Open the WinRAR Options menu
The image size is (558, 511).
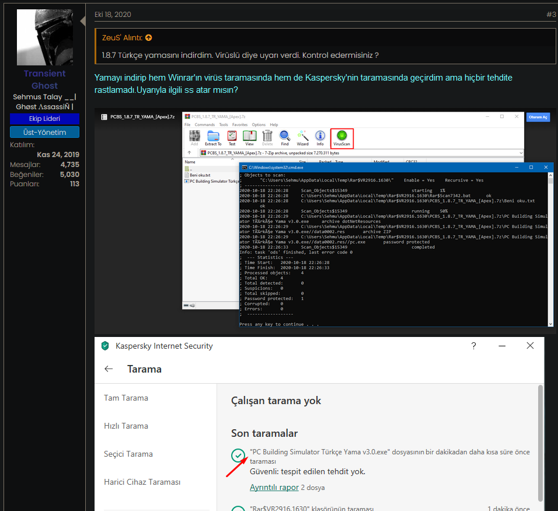click(259, 124)
